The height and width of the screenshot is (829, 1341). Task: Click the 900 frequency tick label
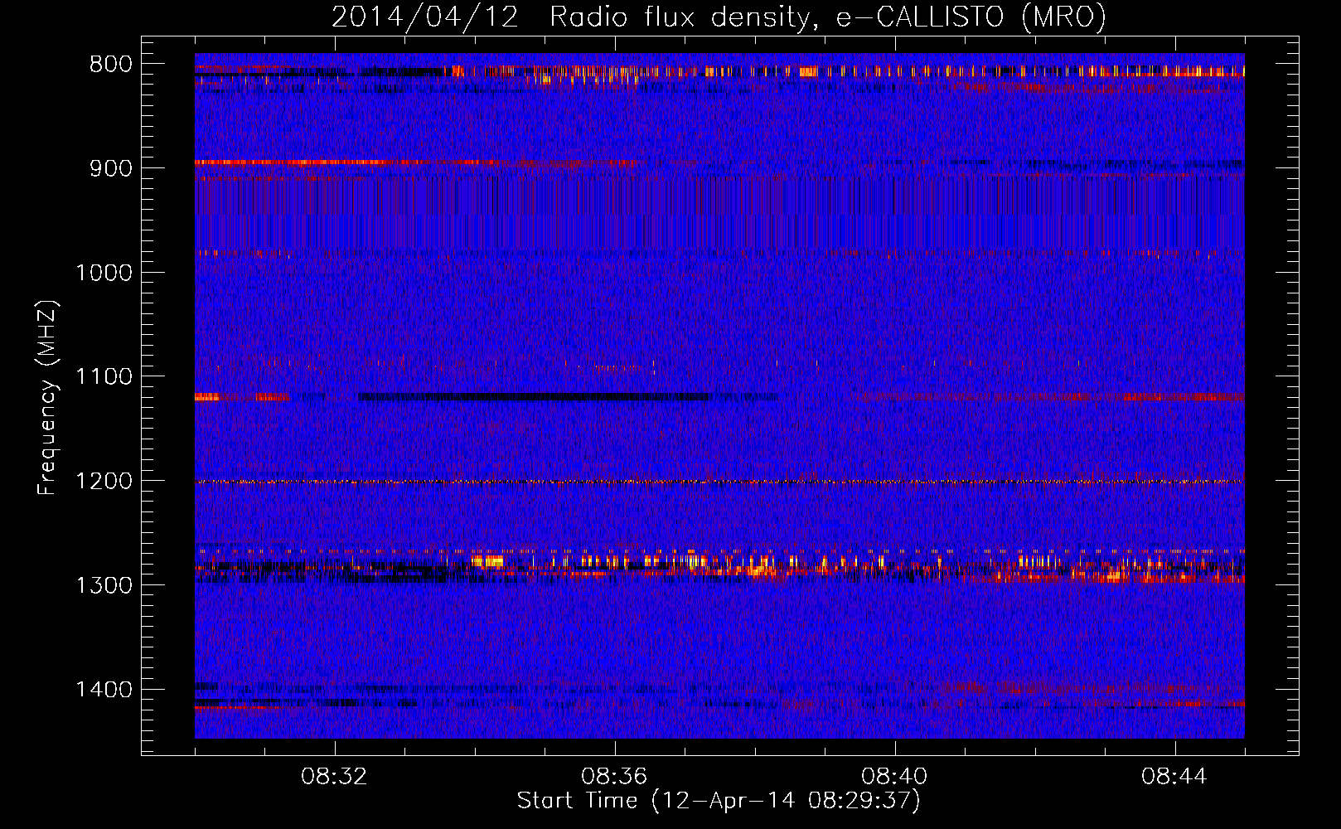coord(111,168)
